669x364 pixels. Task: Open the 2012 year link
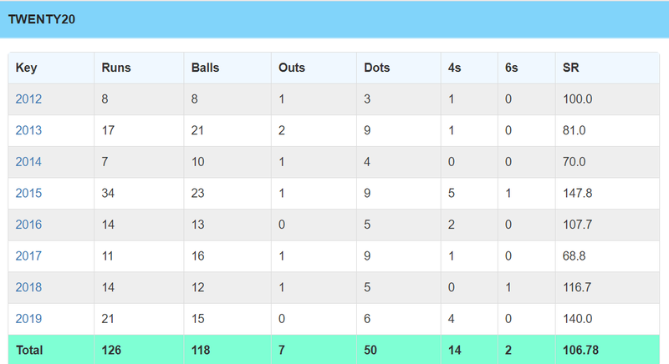(x=28, y=99)
